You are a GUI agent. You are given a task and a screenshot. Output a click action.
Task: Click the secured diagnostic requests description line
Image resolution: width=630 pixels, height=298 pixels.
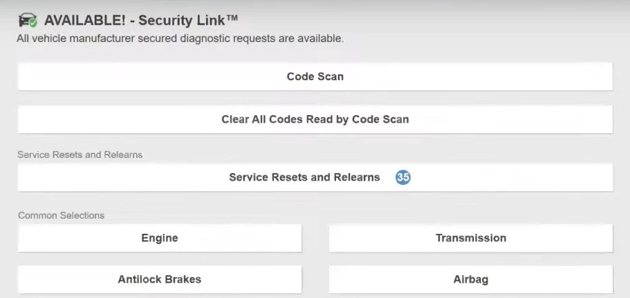[180, 39]
